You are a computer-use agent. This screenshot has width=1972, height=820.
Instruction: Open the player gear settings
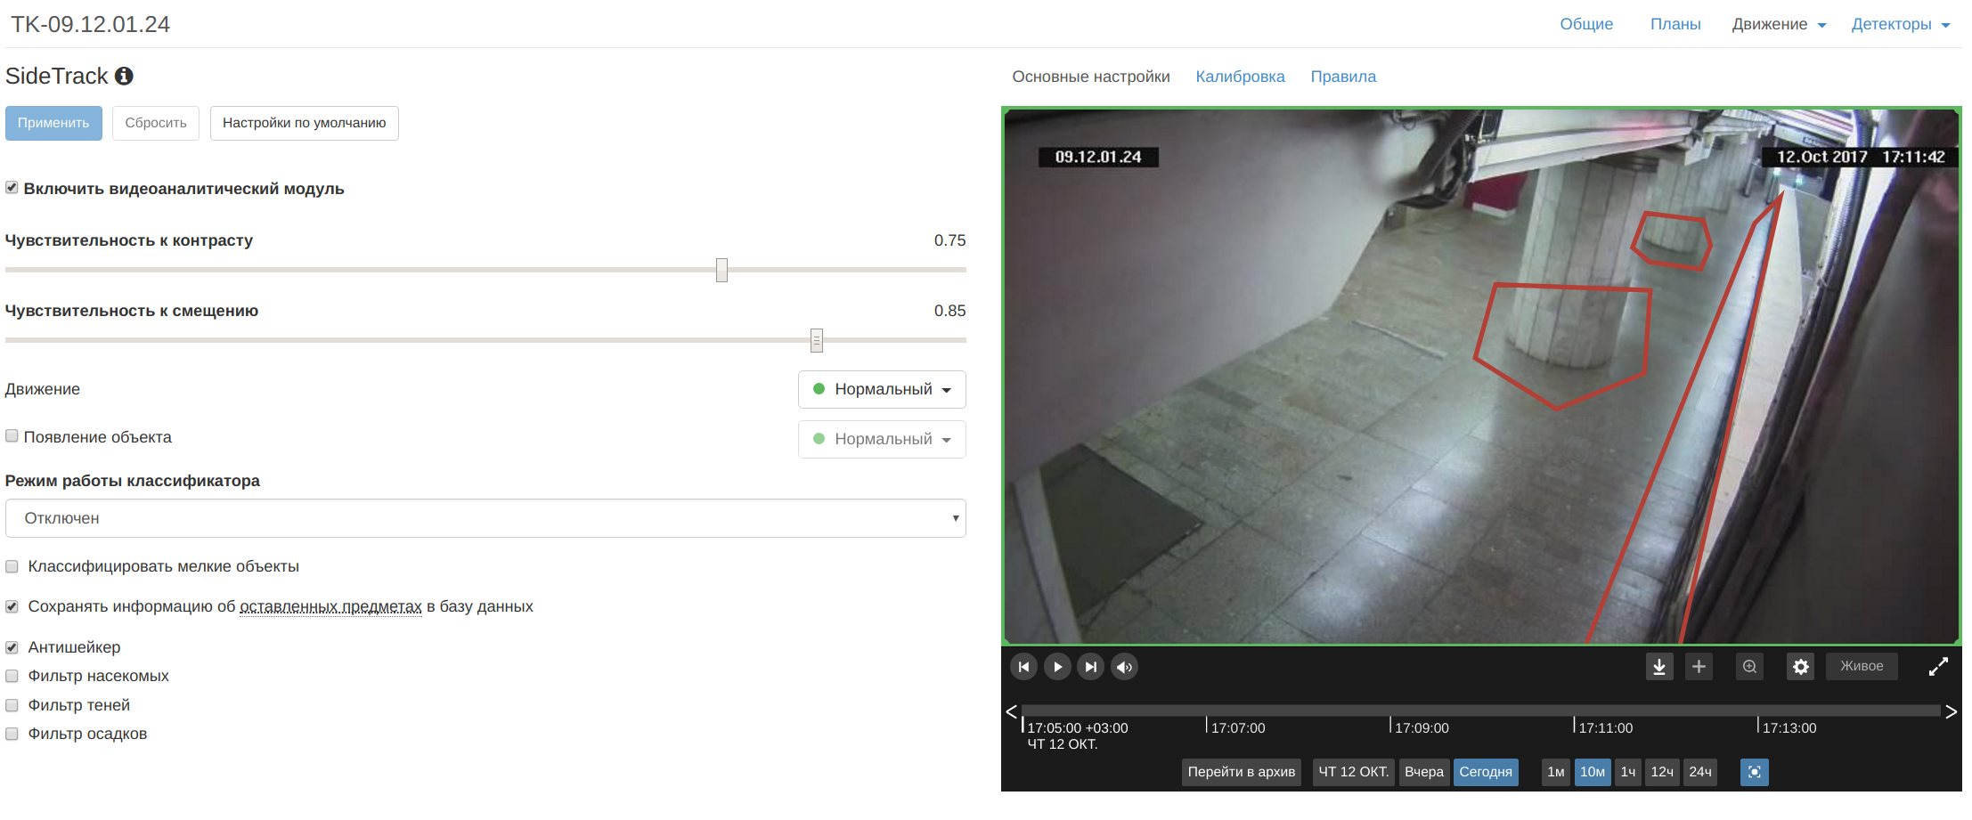click(1800, 667)
